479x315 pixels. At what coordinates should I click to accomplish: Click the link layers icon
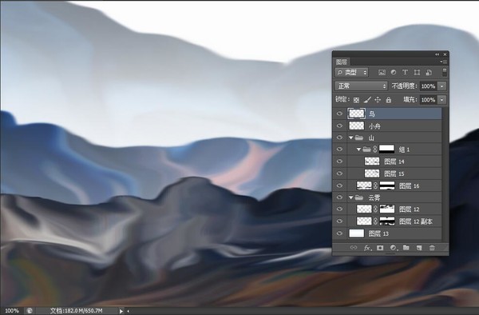pyautogui.click(x=354, y=248)
